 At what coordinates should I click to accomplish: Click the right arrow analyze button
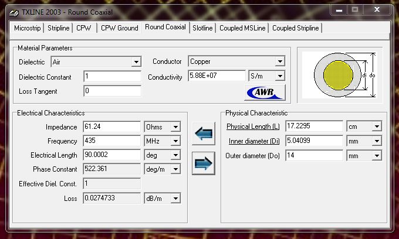[204, 163]
